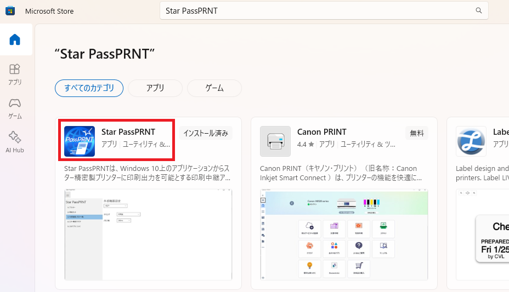Open the ゲーム sidebar section
Viewport: 509px width, 292px height.
(x=15, y=108)
